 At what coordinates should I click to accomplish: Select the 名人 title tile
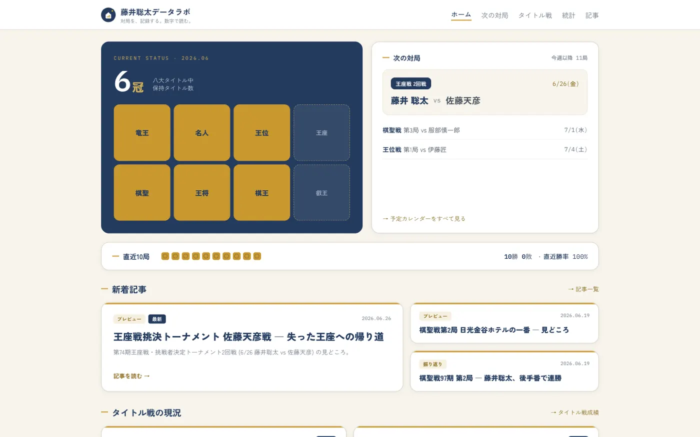[x=202, y=133]
